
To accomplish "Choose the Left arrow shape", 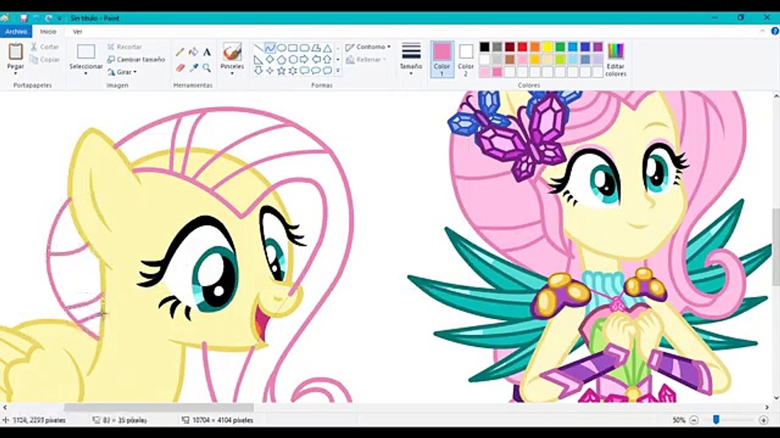I will (316, 60).
